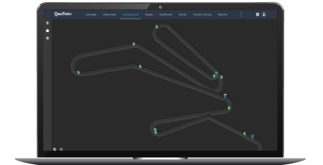Open the briefcase icon in sidebar

tap(47, 31)
